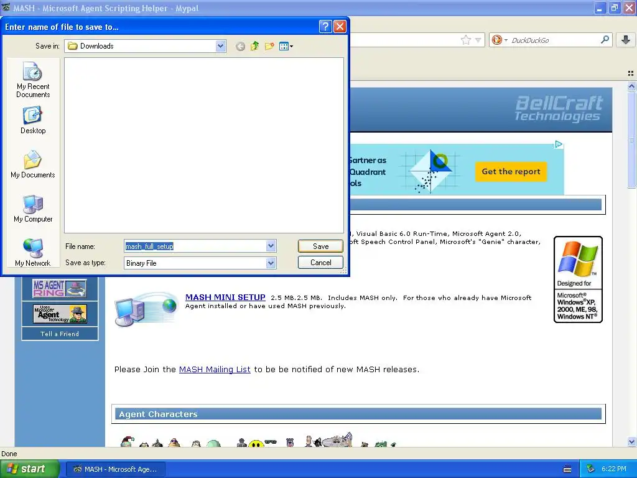This screenshot has width=637, height=478.
Task: Open the MASH Mailing List link
Action: click(215, 370)
